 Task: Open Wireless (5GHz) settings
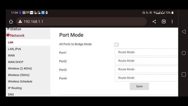click(x=19, y=75)
